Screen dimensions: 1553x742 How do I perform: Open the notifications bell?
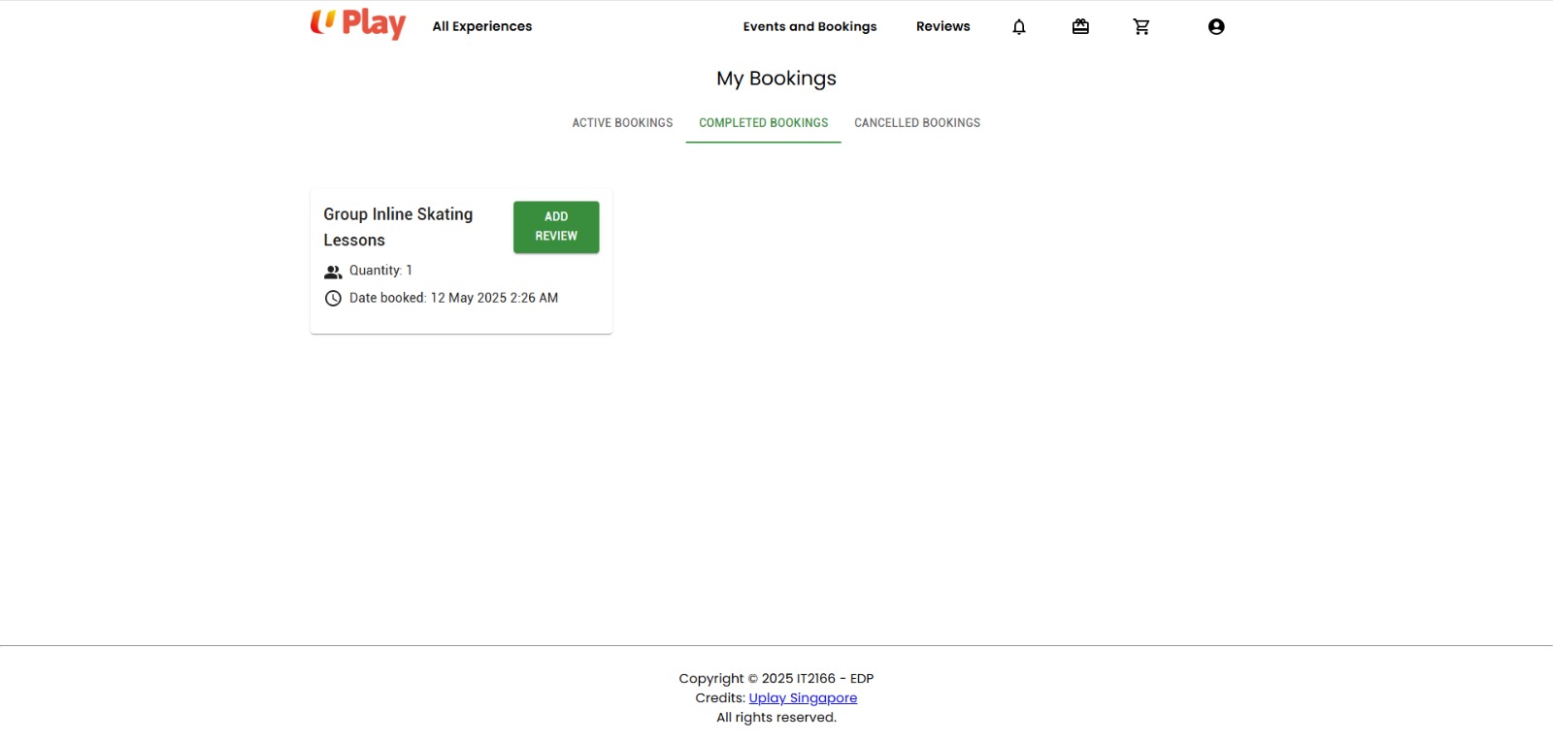click(1018, 27)
